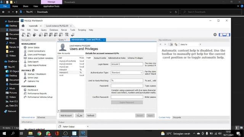The height and width of the screenshot is (137, 244).
Task: Switch to the Account Limits tab
Action: point(100,58)
